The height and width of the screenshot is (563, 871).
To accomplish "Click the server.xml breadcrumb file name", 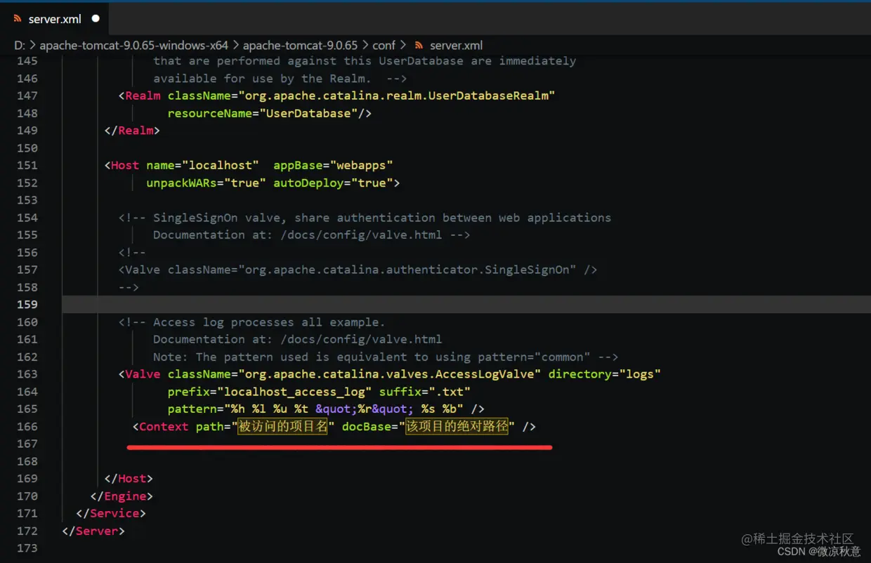I will [x=456, y=45].
